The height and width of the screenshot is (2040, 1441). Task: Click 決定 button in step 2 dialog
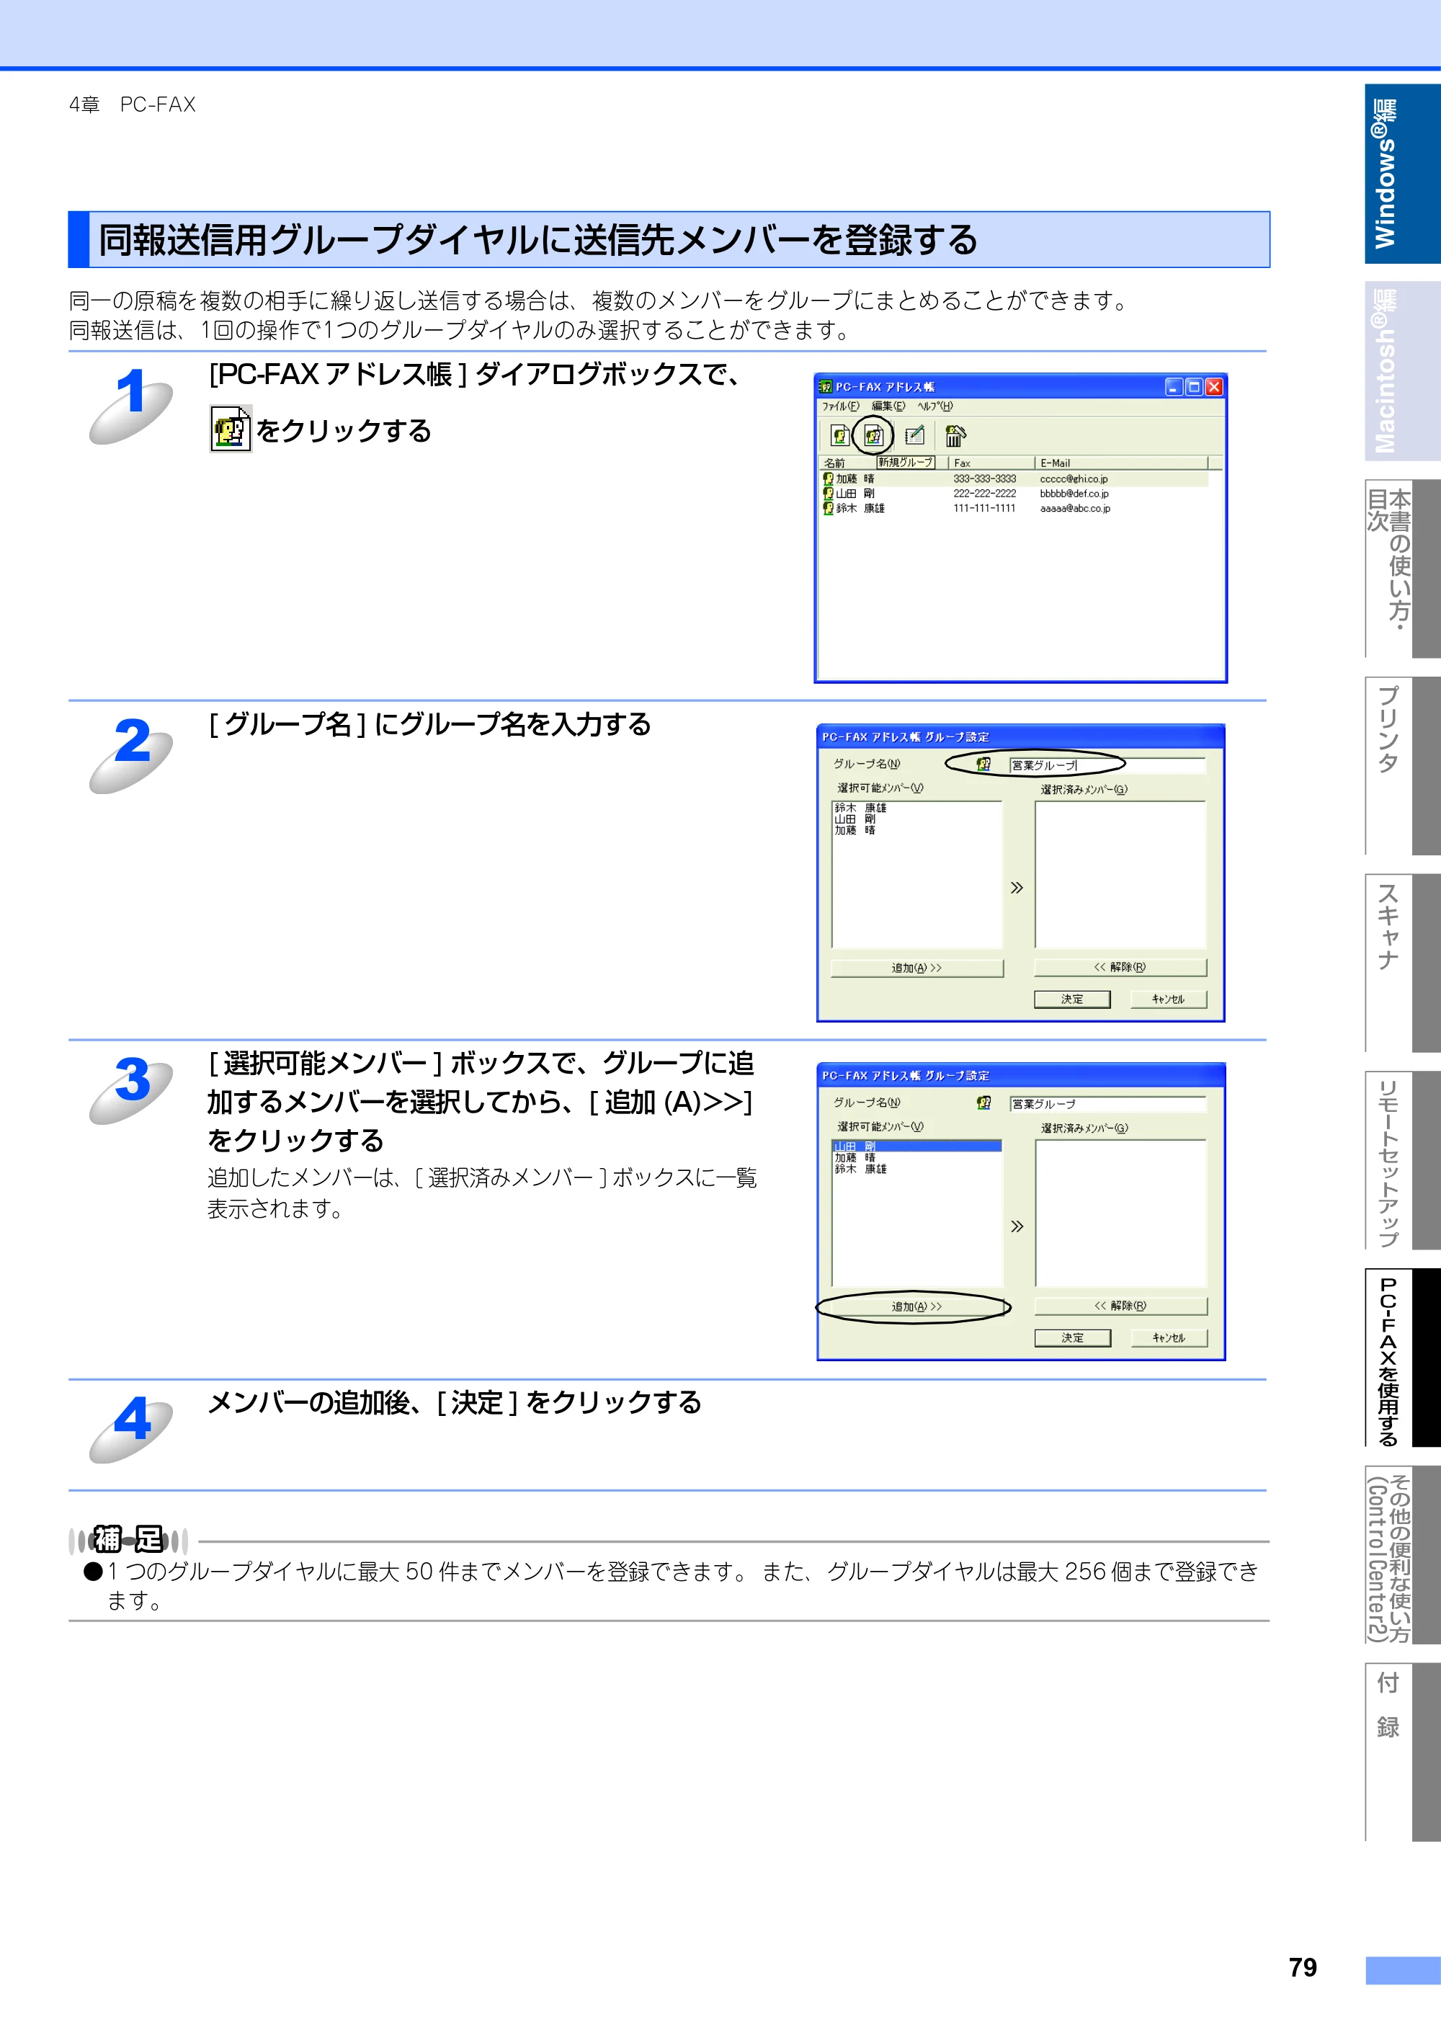(x=1072, y=999)
